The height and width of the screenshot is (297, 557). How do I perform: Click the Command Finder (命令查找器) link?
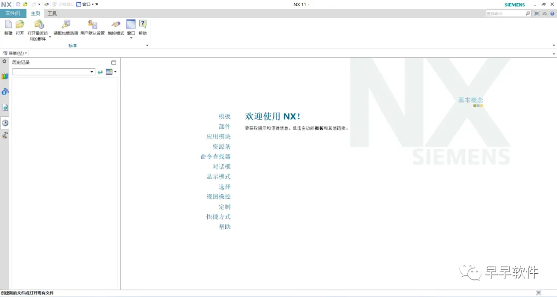(216, 157)
